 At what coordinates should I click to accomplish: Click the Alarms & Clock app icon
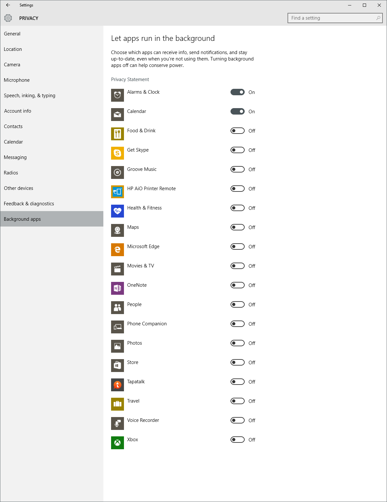(x=118, y=95)
